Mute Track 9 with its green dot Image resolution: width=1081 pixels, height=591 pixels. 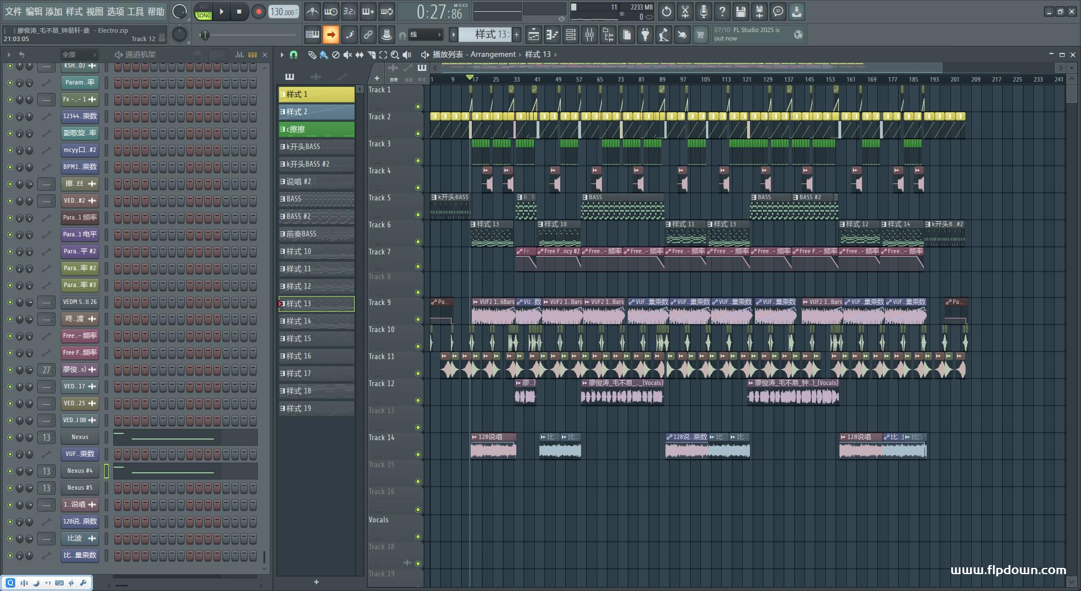click(418, 319)
